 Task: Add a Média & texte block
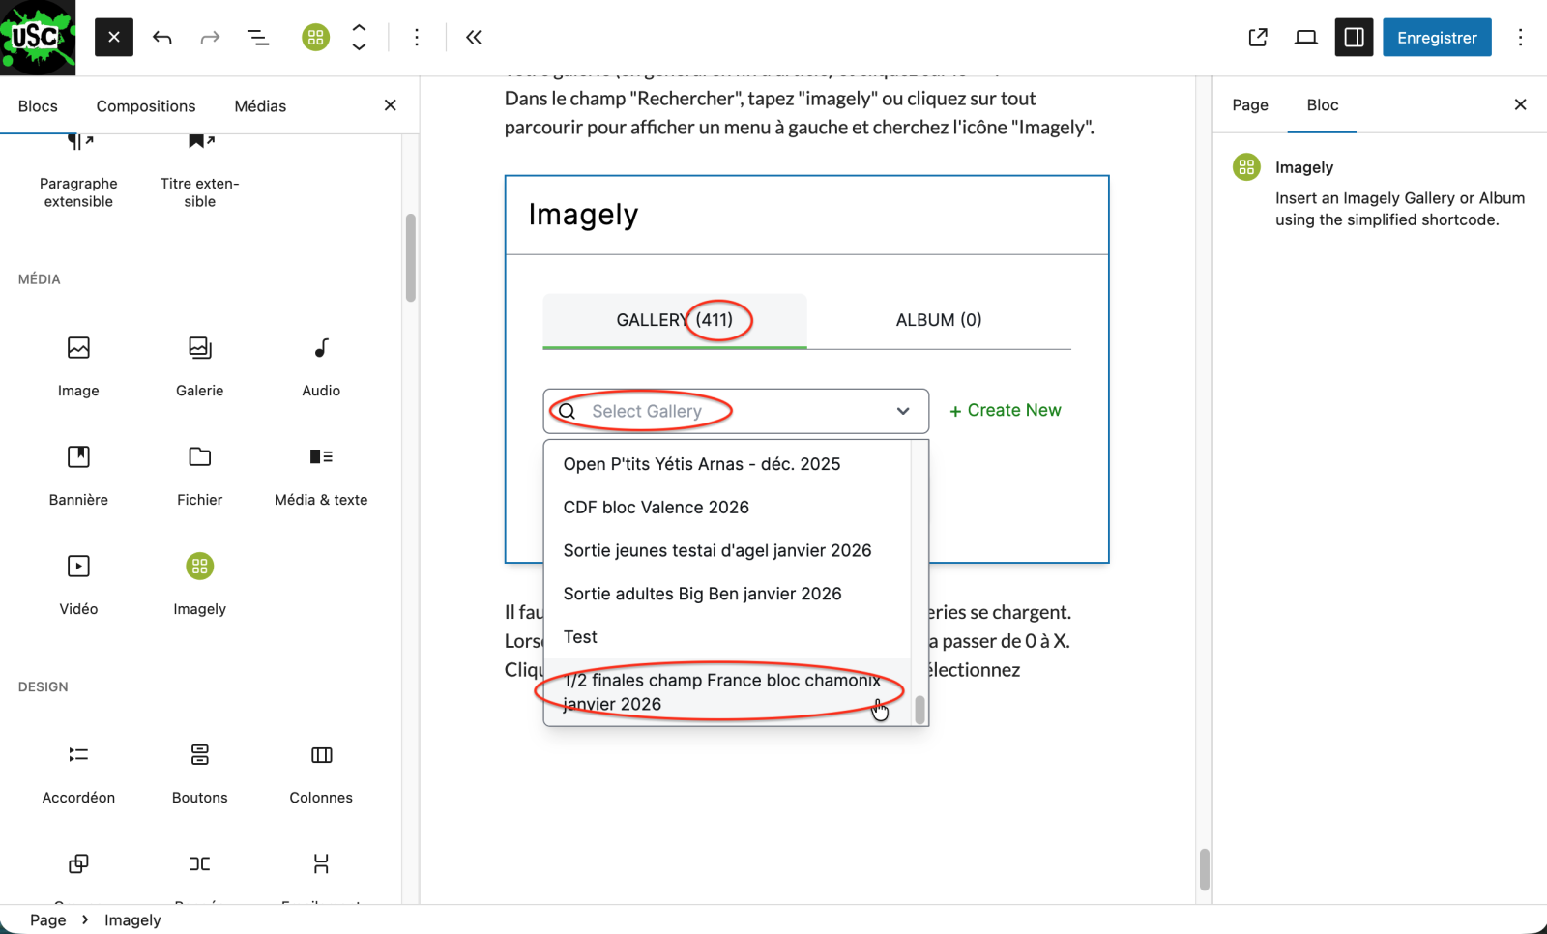click(x=321, y=474)
